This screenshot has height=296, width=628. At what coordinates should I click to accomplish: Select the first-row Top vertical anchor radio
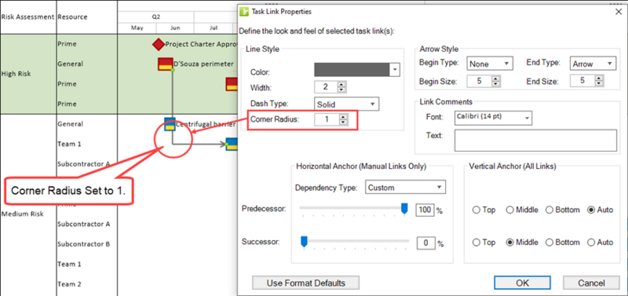476,210
